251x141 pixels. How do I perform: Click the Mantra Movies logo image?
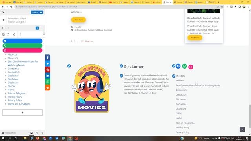[92, 89]
